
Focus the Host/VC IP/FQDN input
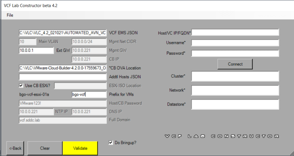pos(235,33)
